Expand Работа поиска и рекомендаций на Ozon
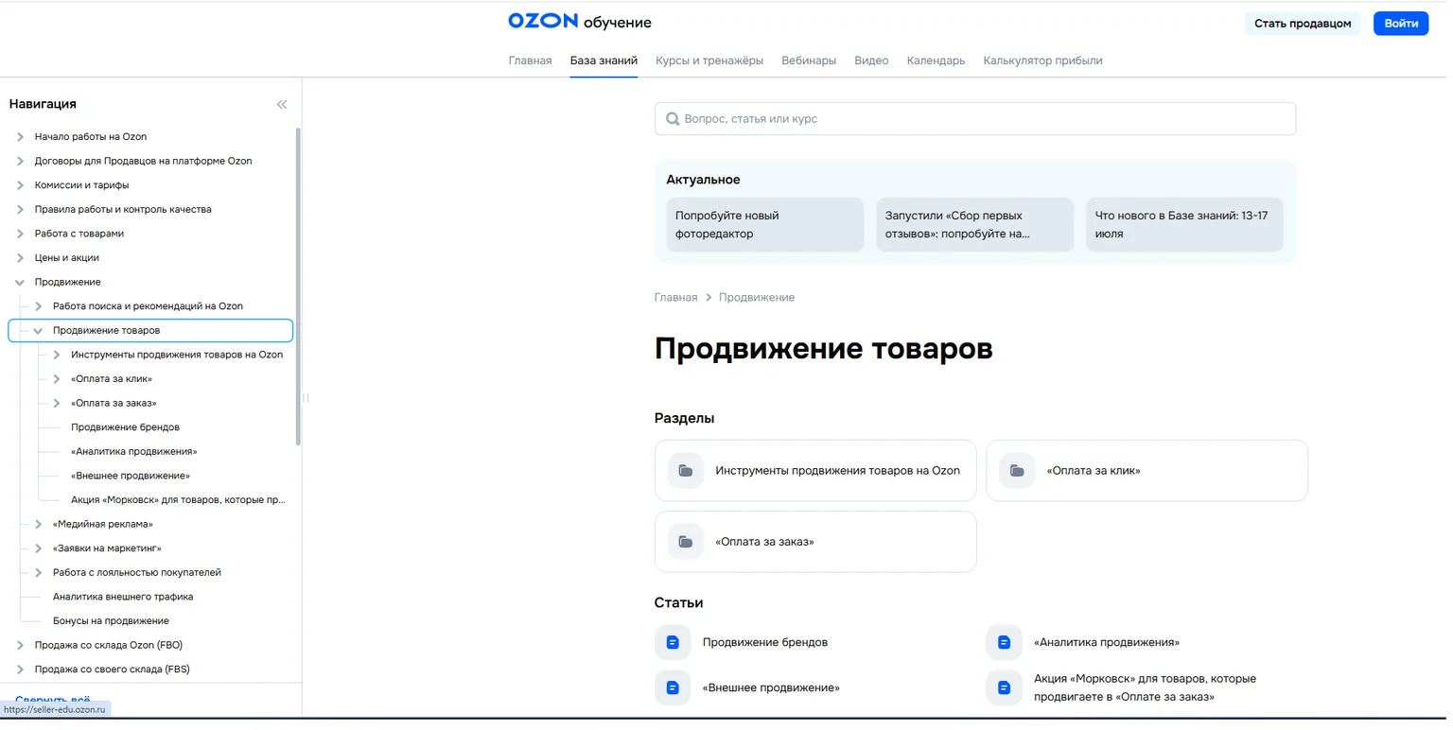This screenshot has width=1453, height=730. pos(38,306)
